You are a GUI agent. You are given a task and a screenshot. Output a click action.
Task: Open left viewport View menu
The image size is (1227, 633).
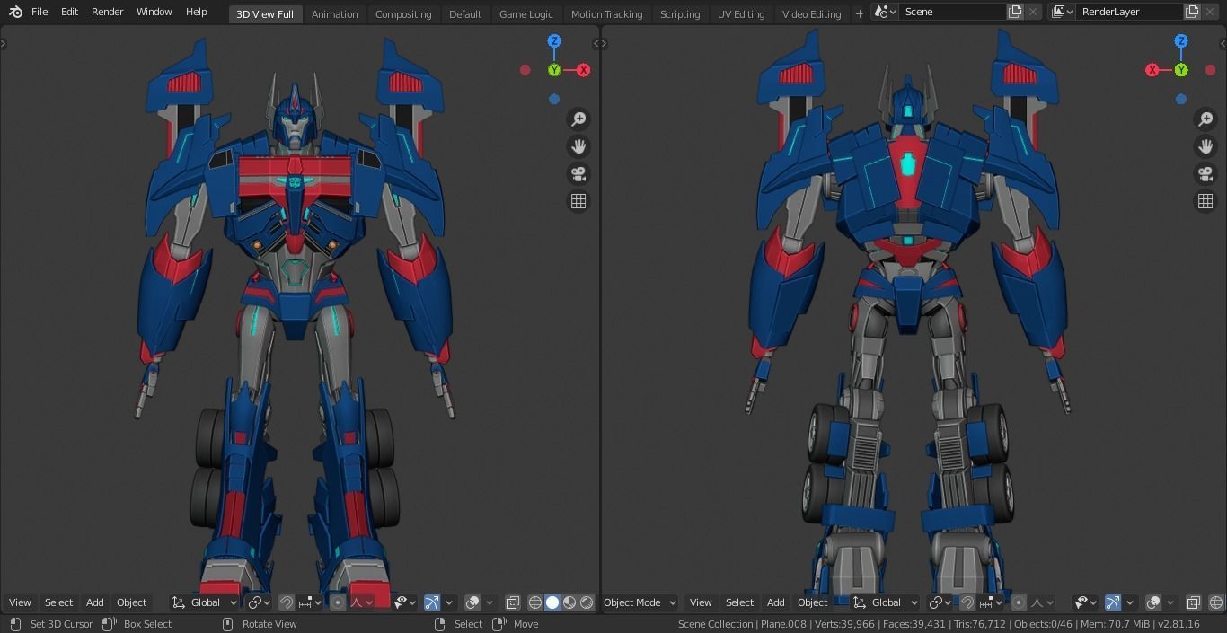[x=20, y=602]
